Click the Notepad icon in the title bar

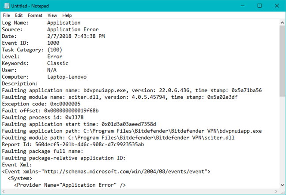click(6, 6)
